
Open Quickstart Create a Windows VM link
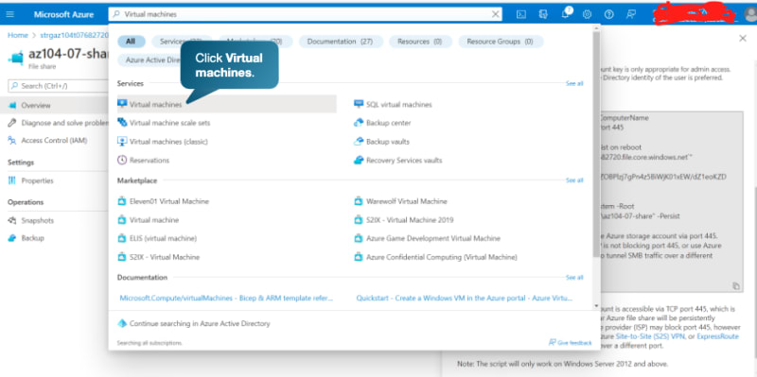[x=465, y=298]
